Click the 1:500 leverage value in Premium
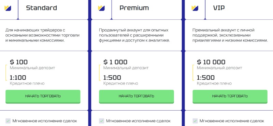Image resolution: width=273 pixels, height=126 pixels. pos(112,78)
